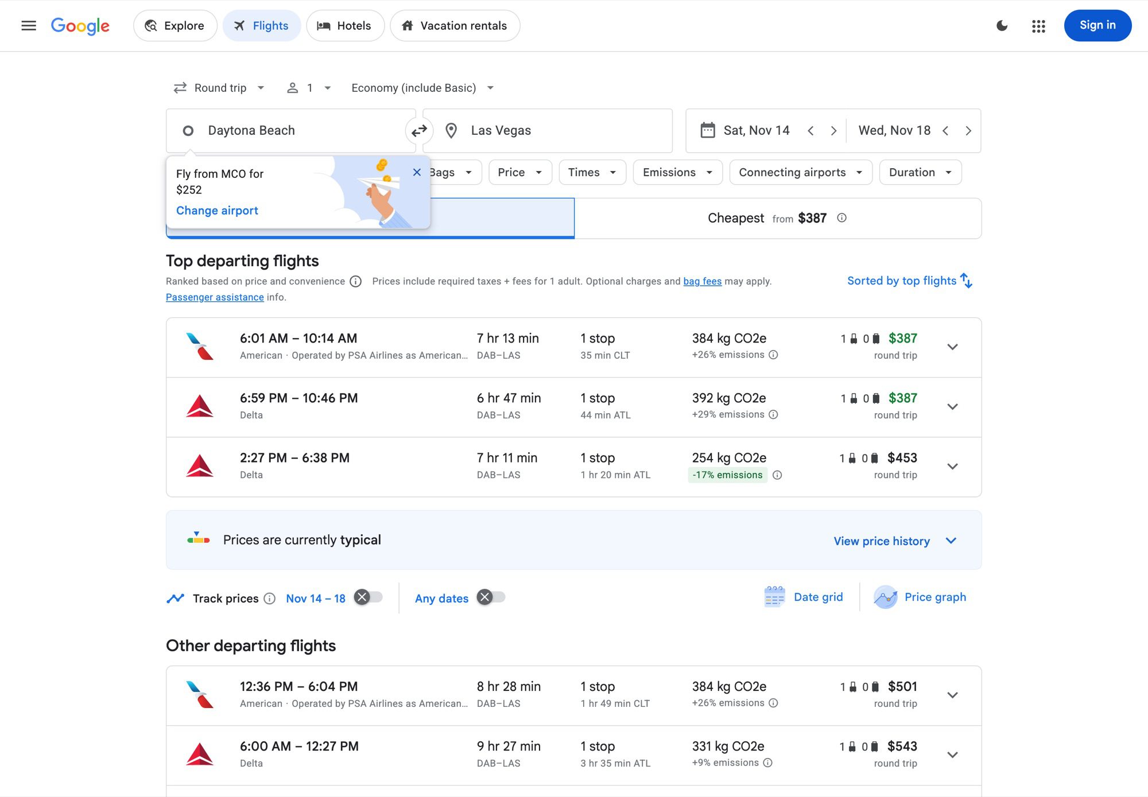Image resolution: width=1148 pixels, height=797 pixels.
Task: Click the Change airport link
Action: pyautogui.click(x=217, y=211)
